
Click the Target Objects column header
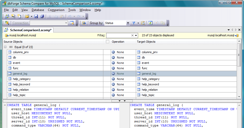pos(186,42)
